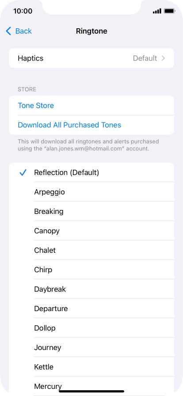Pick the Journey ringtone
Viewport: 183px width, 396px height.
point(91,347)
